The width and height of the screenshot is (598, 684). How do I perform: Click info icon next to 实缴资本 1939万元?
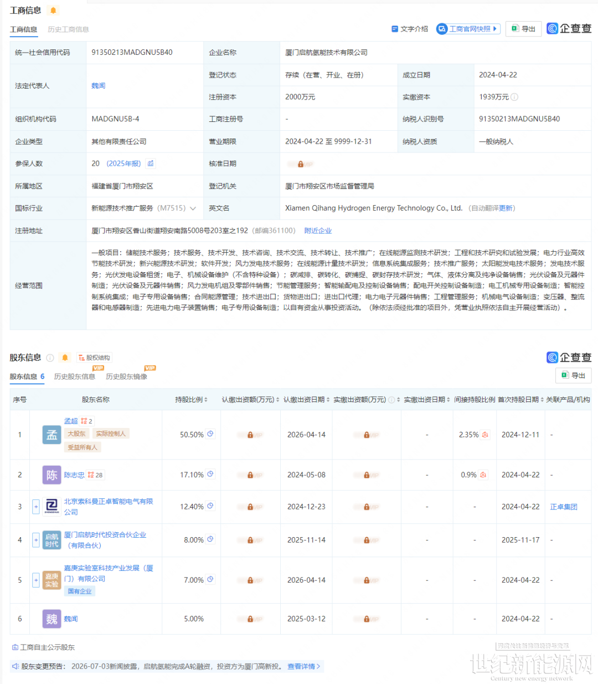click(514, 97)
